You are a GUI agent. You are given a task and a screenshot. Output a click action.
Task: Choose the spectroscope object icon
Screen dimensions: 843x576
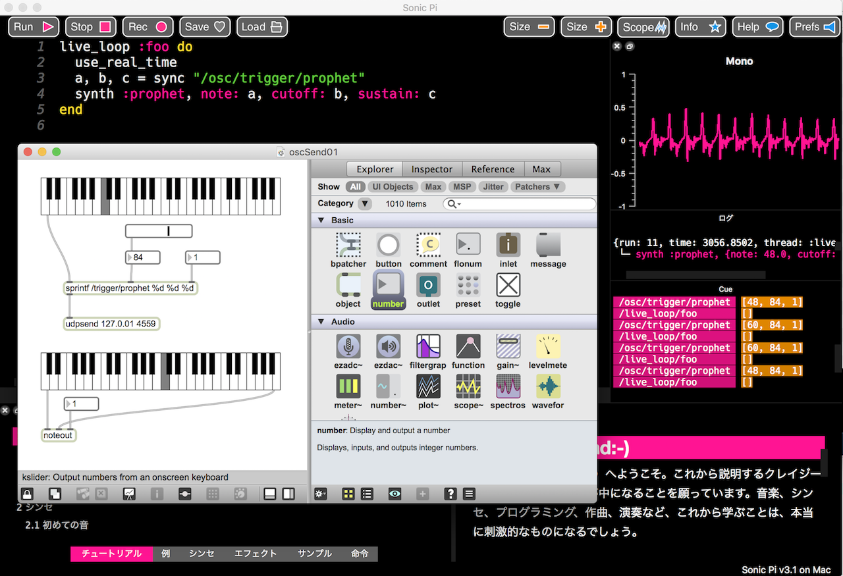tap(508, 387)
